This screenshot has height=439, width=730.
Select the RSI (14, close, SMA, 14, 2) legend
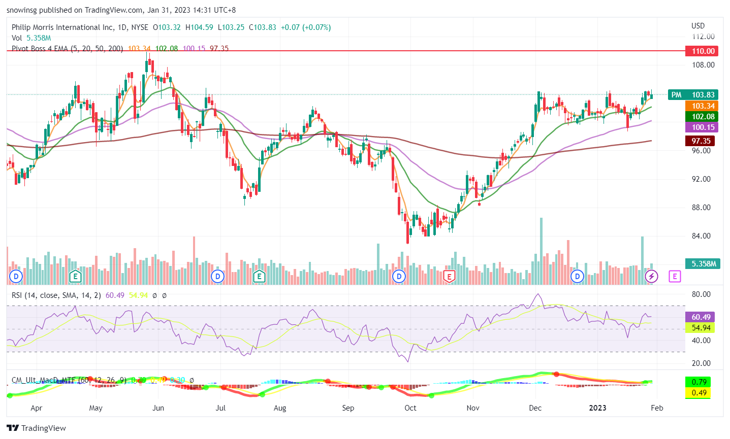pyautogui.click(x=56, y=295)
